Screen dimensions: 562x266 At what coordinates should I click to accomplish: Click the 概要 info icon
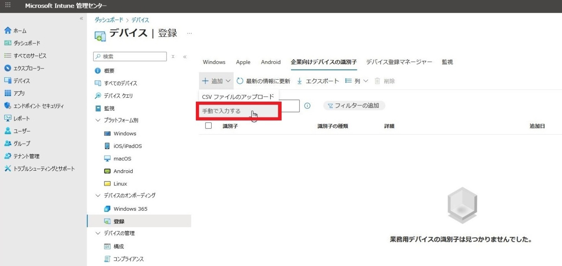tap(98, 71)
